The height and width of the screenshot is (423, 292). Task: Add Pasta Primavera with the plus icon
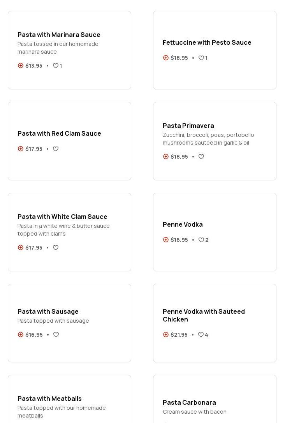(166, 157)
